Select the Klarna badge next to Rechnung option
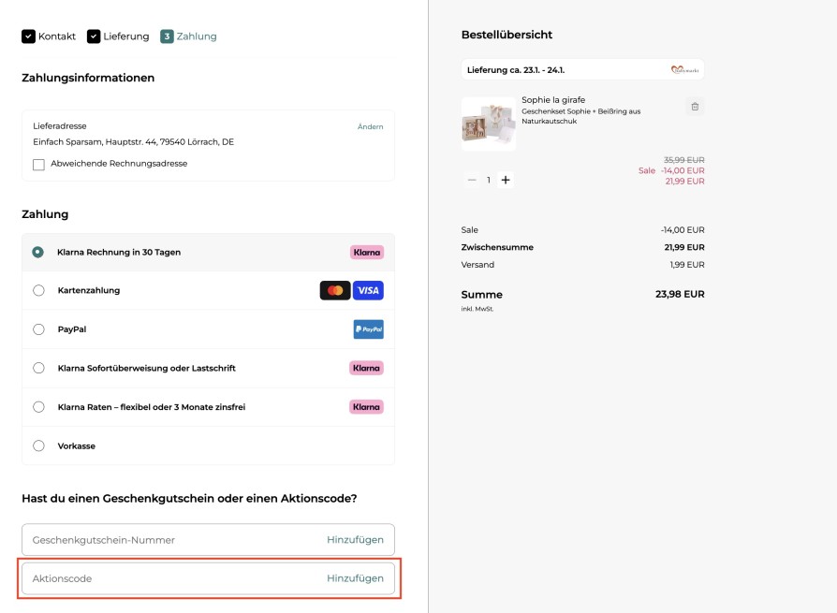The image size is (837, 613). [367, 251]
